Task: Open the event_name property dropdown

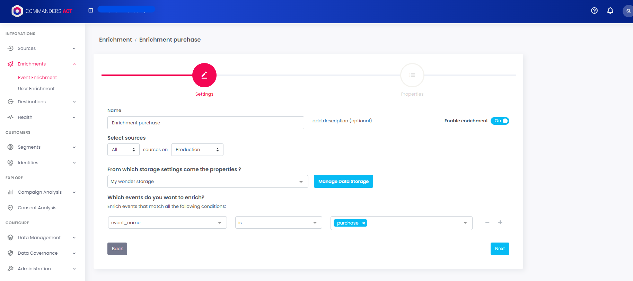Action: point(167,222)
